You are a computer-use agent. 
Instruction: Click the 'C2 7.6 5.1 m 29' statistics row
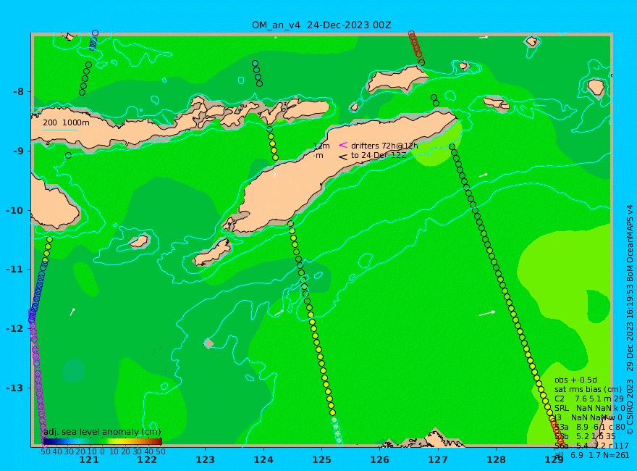(589, 399)
